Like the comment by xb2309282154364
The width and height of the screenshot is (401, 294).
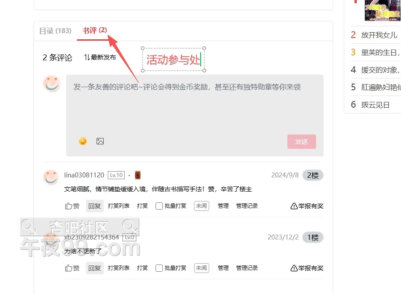[x=72, y=268]
